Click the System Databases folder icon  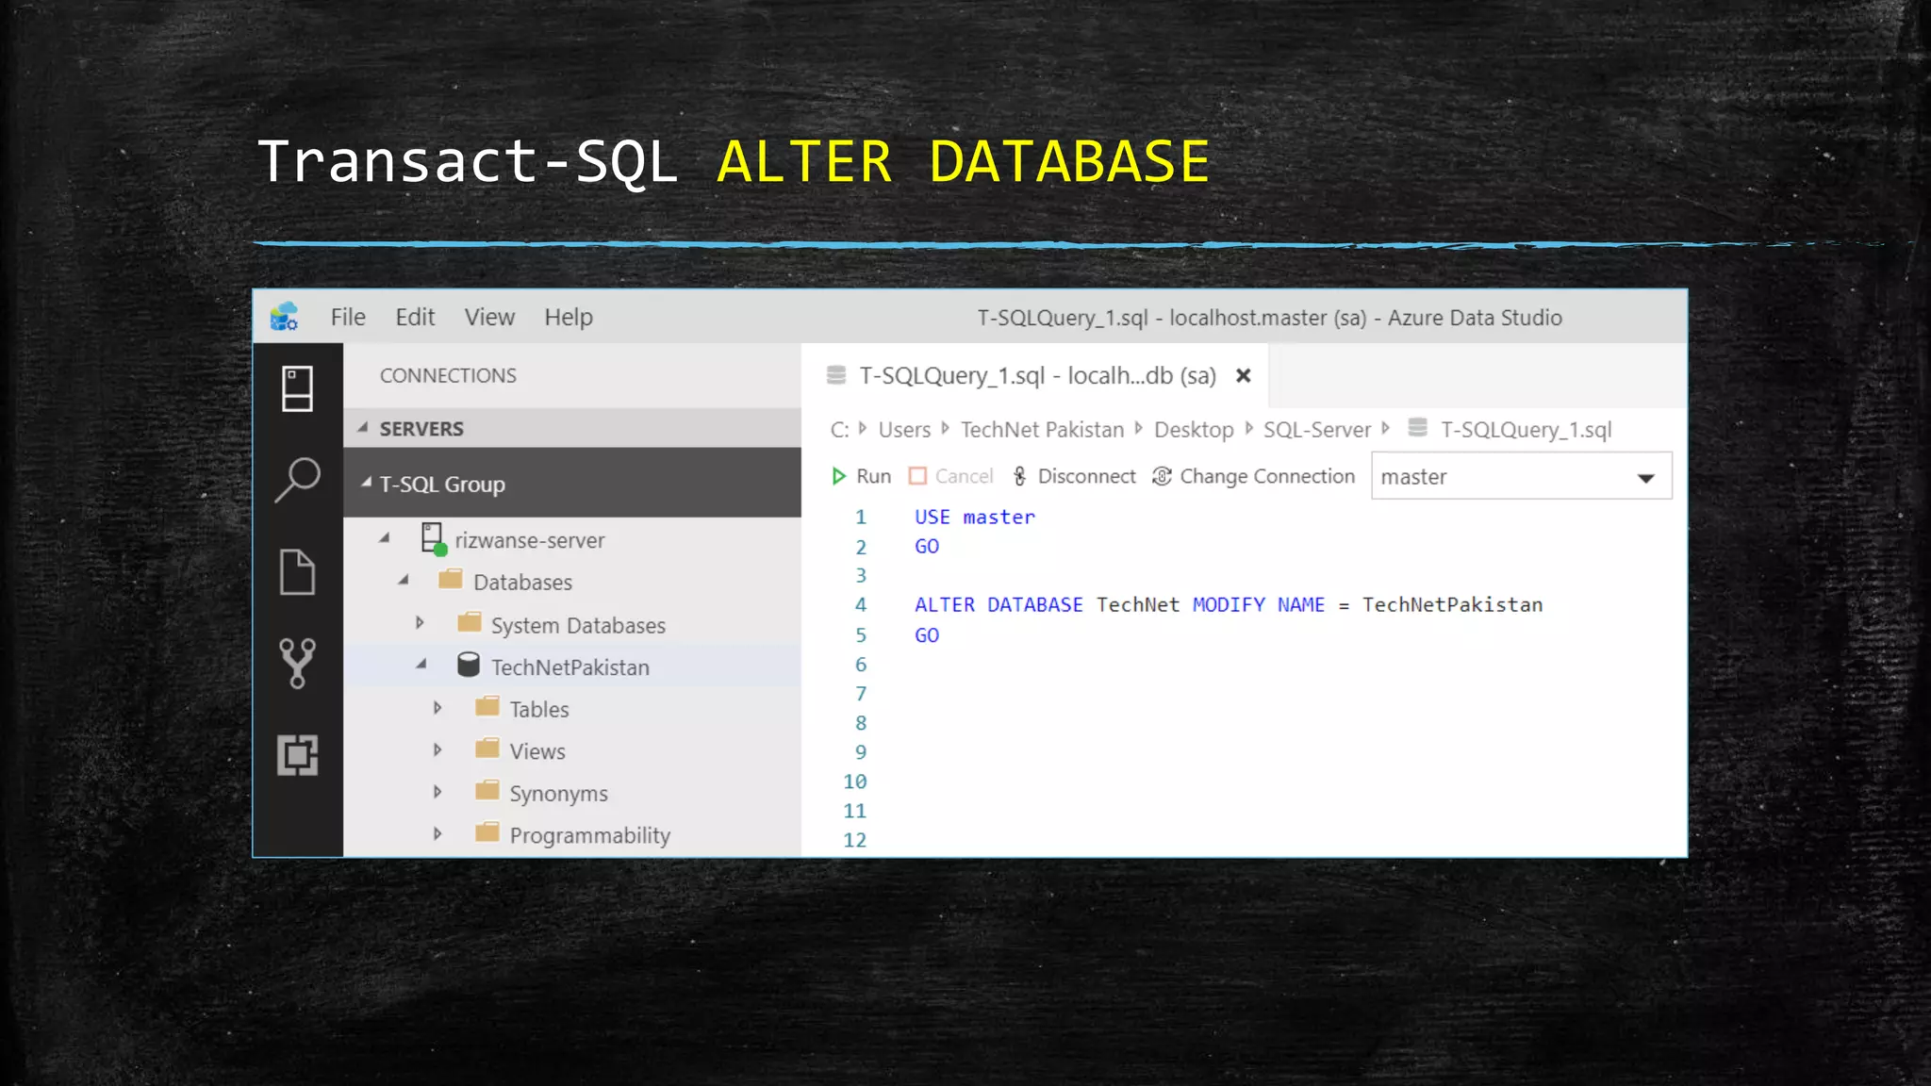469,623
